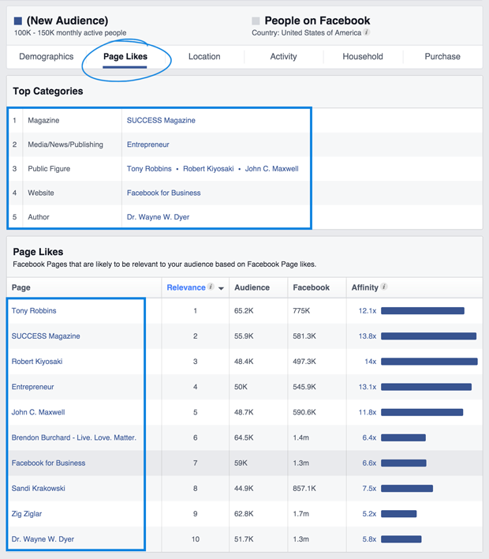Click the Top Categories heading

click(48, 92)
